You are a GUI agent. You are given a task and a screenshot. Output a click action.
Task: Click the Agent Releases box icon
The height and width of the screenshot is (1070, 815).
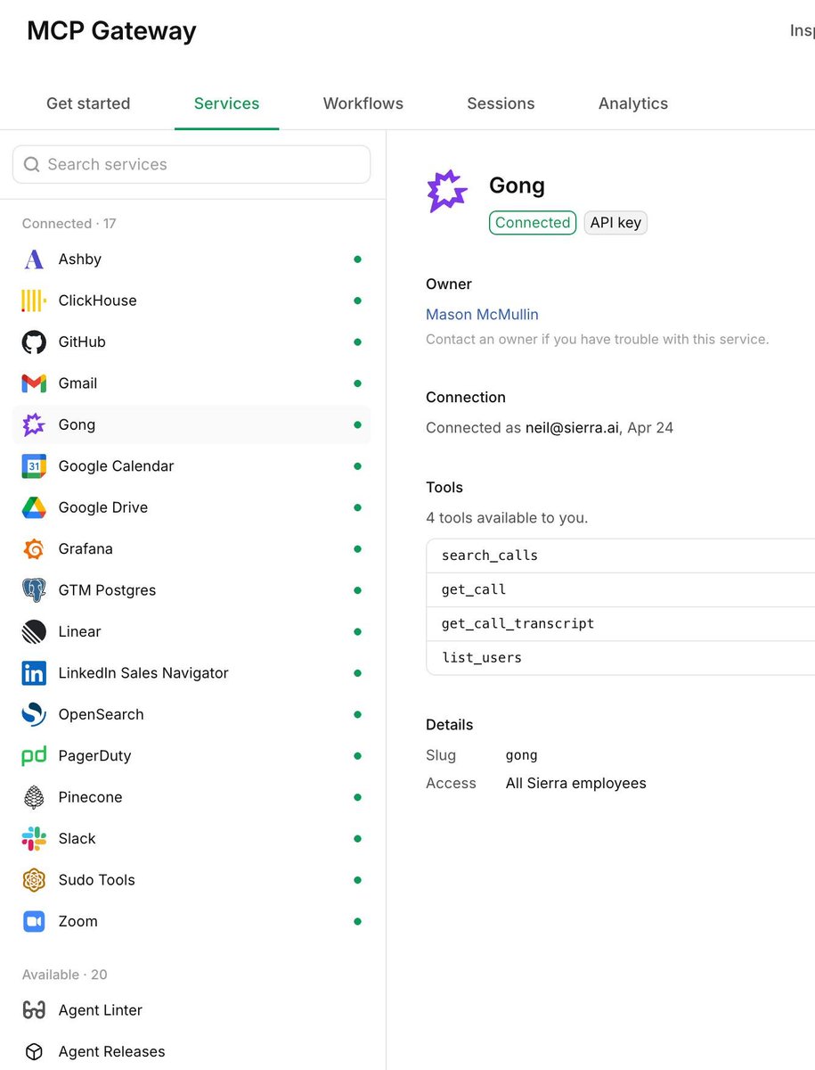coord(34,1052)
